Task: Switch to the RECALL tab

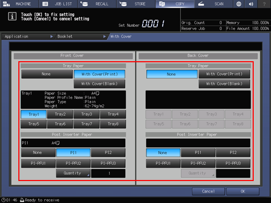Action: [x=97, y=4]
